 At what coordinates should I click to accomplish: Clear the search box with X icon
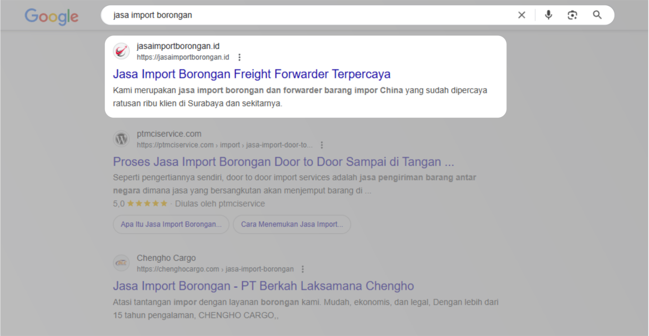coord(522,15)
